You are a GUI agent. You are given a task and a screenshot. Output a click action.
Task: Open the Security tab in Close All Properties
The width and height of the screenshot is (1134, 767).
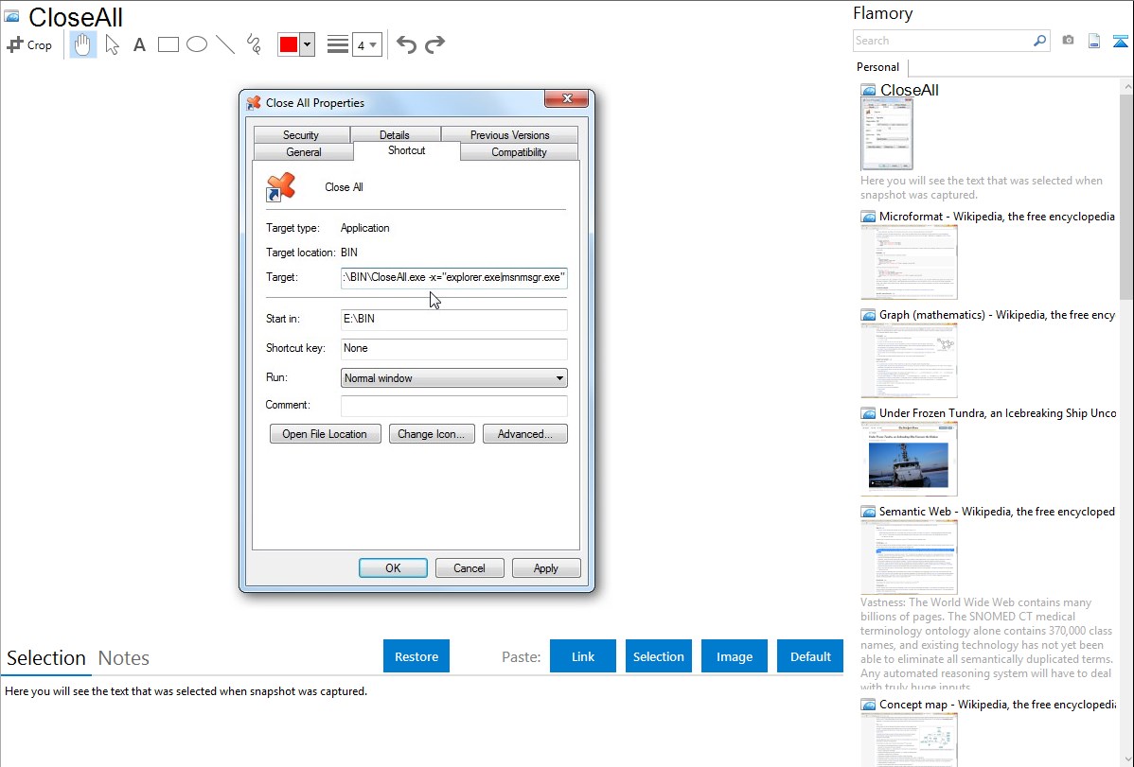pos(301,135)
